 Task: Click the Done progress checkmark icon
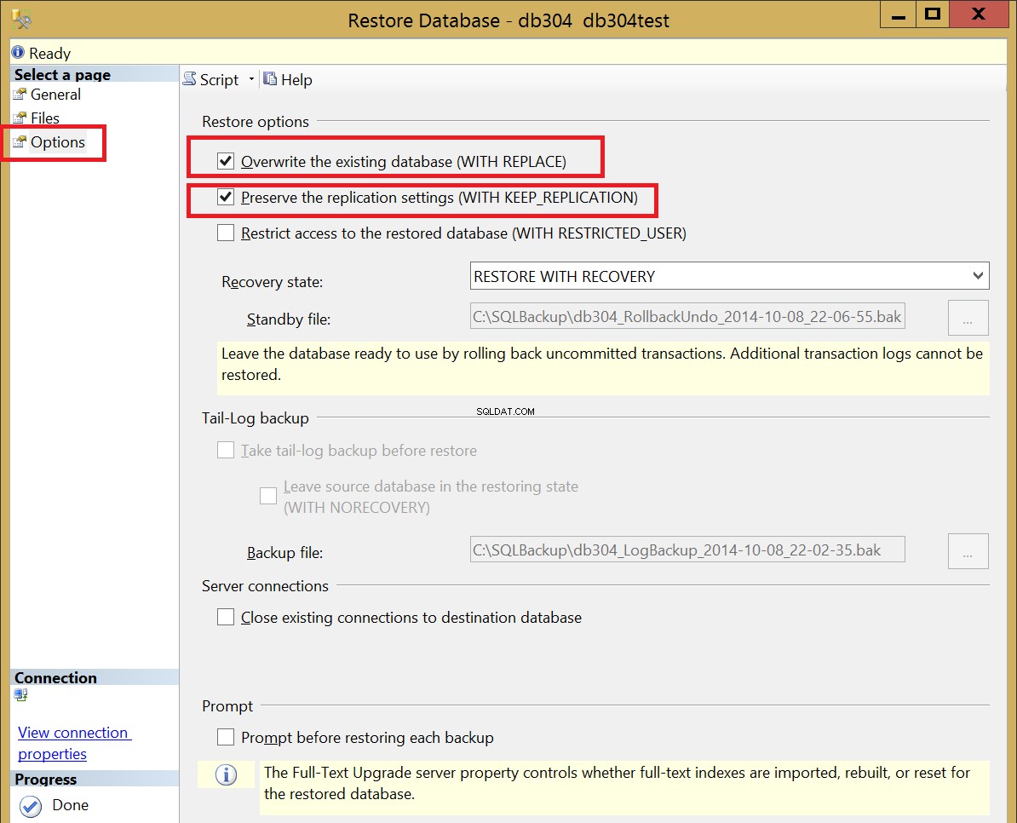coord(31,806)
